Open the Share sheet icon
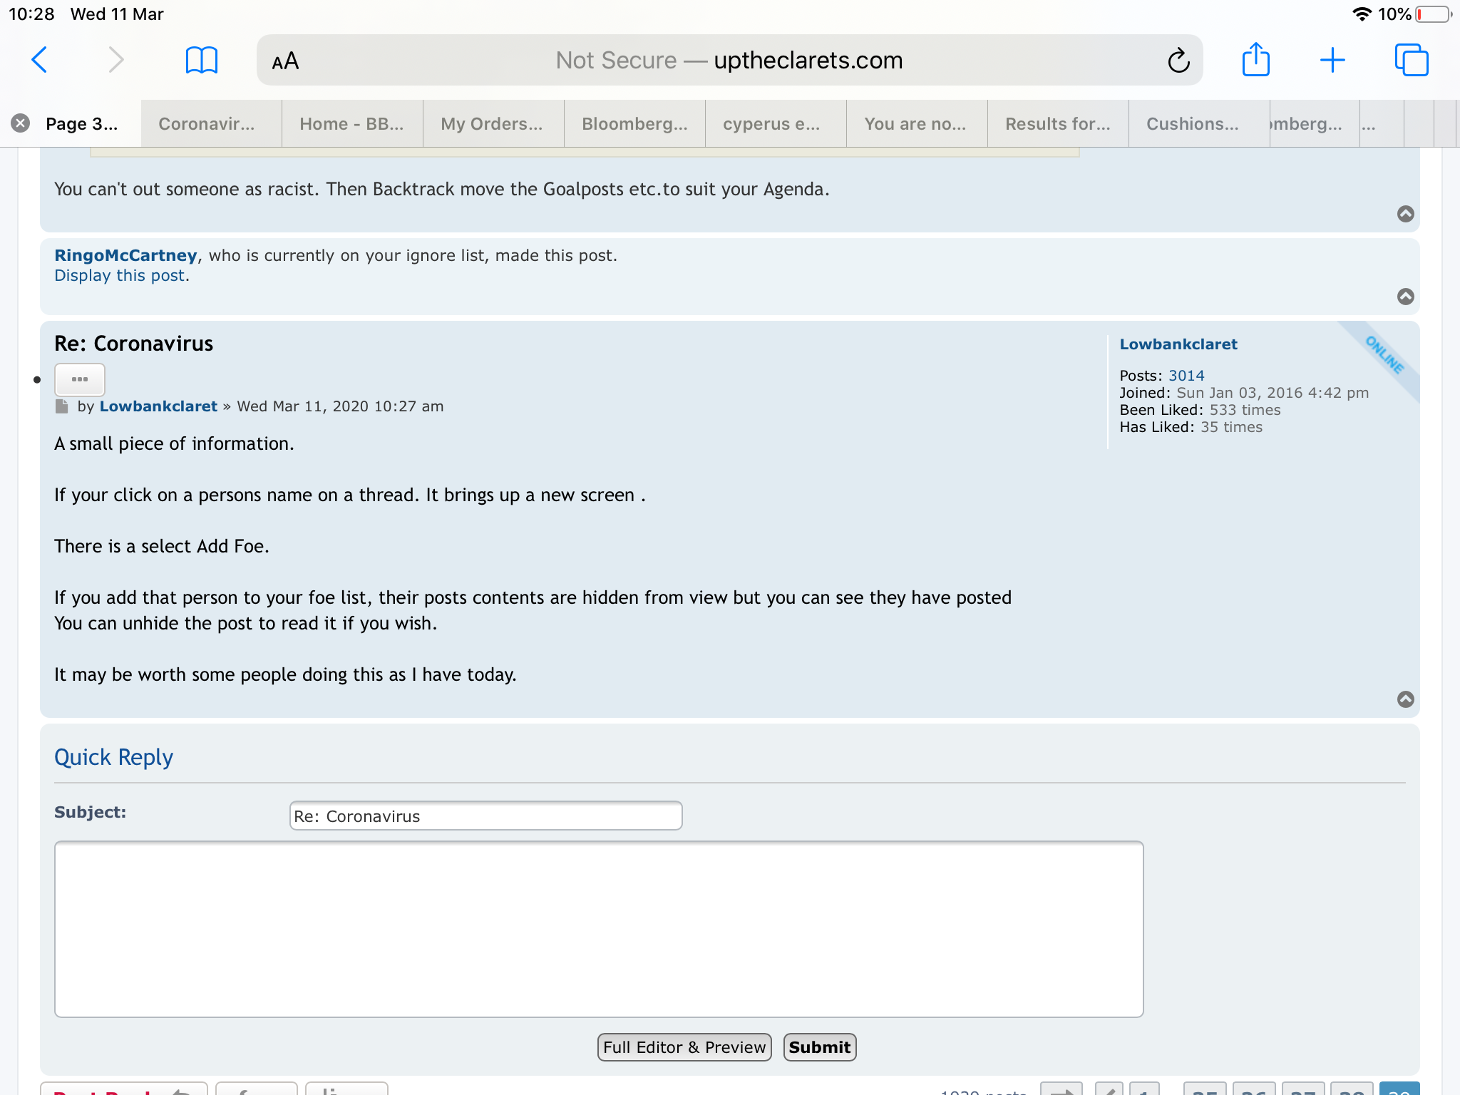The width and height of the screenshot is (1460, 1095). 1255,60
